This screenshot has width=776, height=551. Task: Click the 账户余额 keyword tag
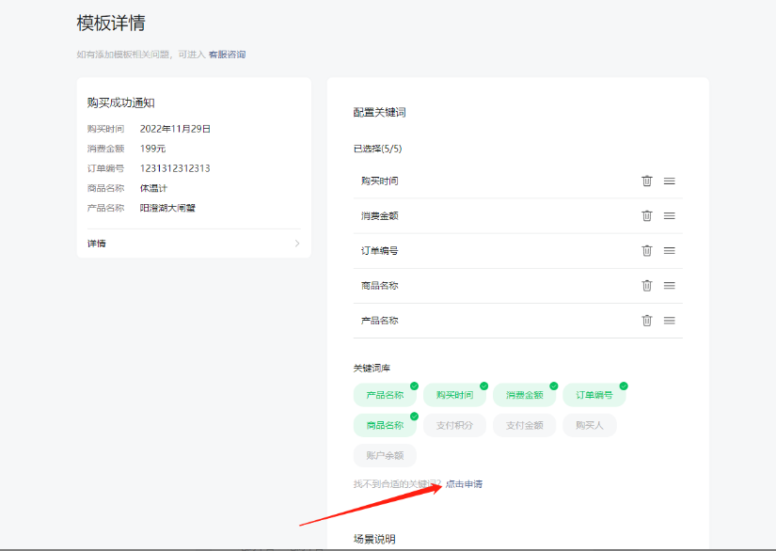(385, 455)
